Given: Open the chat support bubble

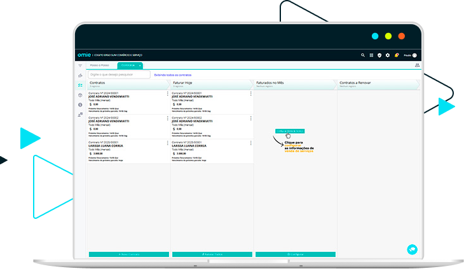Looking at the screenshot, I should pos(412,249).
